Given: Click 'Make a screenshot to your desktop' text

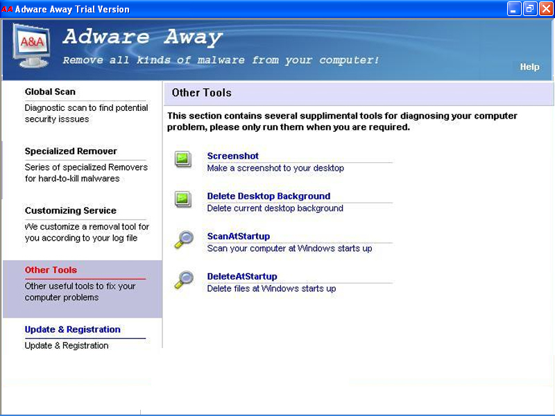Looking at the screenshot, I should (x=275, y=168).
